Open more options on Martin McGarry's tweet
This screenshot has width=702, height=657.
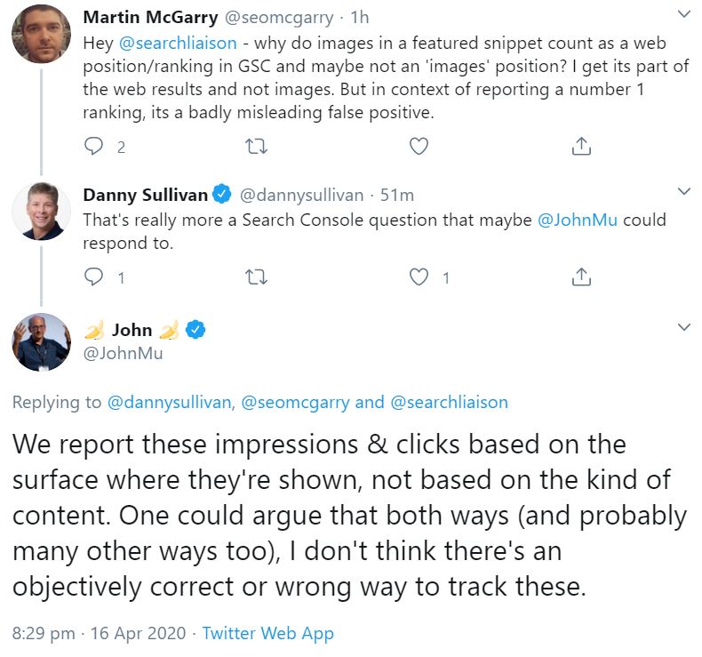683,15
